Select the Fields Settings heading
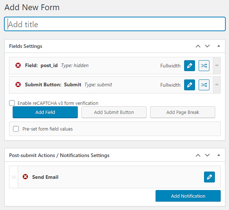 pyautogui.click(x=26, y=46)
